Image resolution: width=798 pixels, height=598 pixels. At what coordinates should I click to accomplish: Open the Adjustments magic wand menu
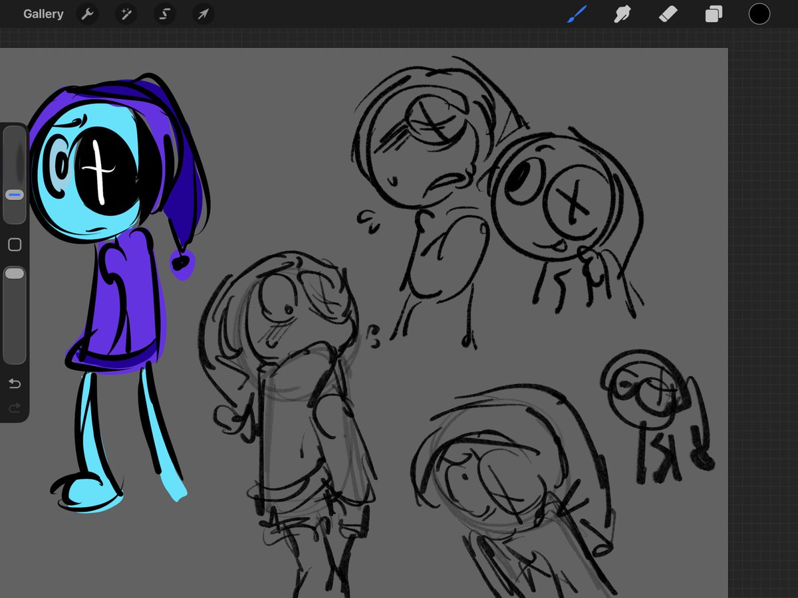pyautogui.click(x=126, y=14)
